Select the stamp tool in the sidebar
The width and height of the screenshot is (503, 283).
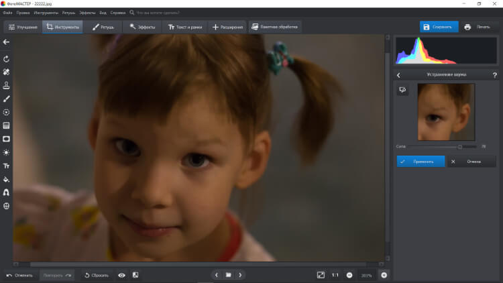coord(6,85)
